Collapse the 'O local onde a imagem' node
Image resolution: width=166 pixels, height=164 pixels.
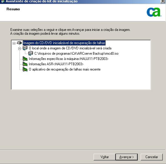point(19,48)
